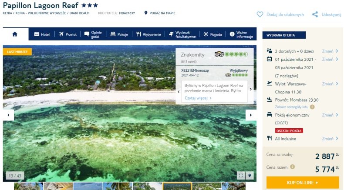This screenshot has width=344, height=190.
Task: Change travel dates via Zmień
Action: pos(330,59)
